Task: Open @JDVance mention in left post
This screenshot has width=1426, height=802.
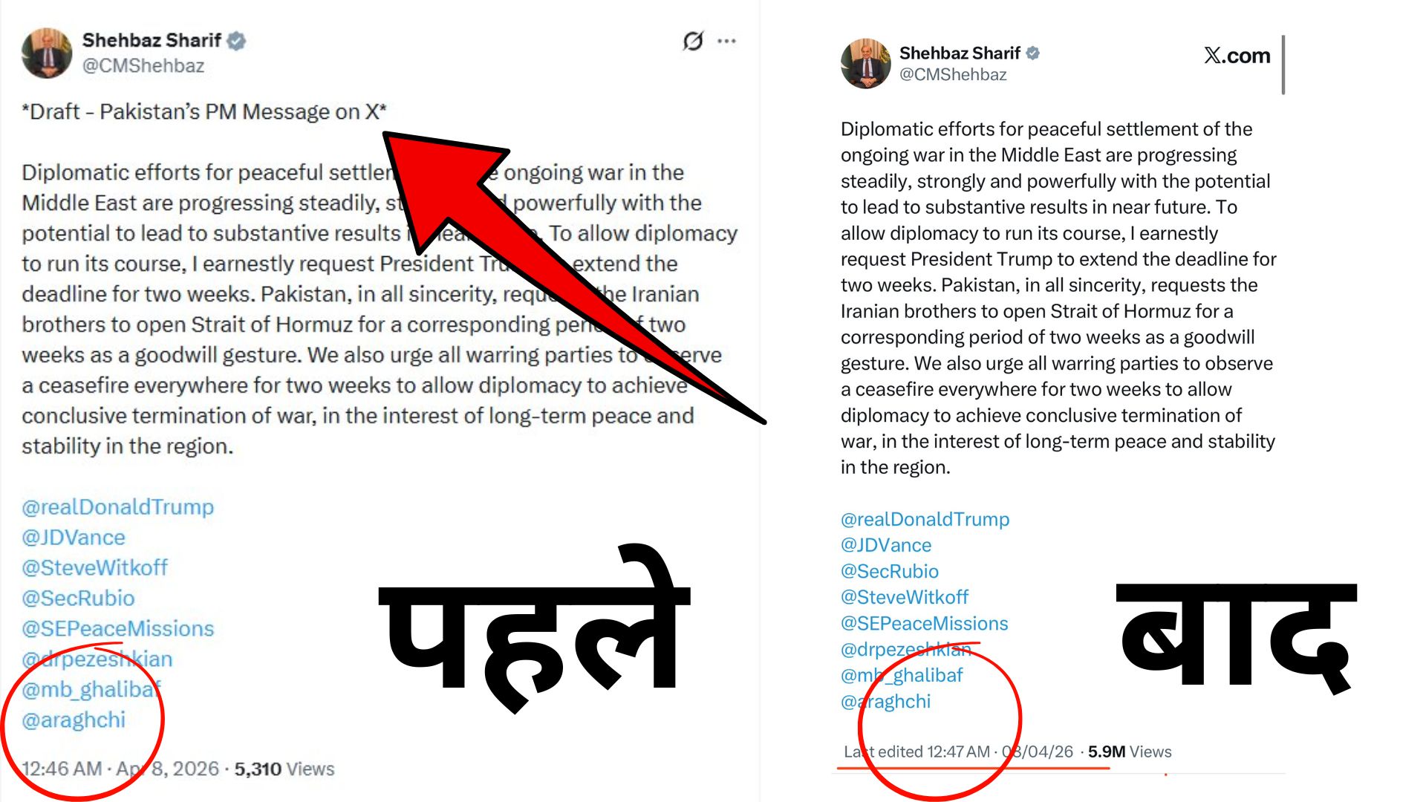Action: [74, 538]
